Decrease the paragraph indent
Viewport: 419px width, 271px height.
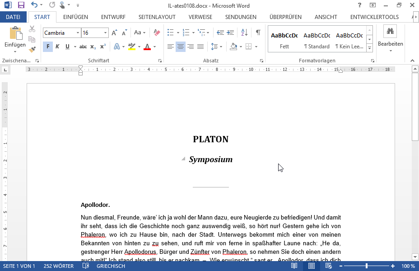tap(220, 33)
